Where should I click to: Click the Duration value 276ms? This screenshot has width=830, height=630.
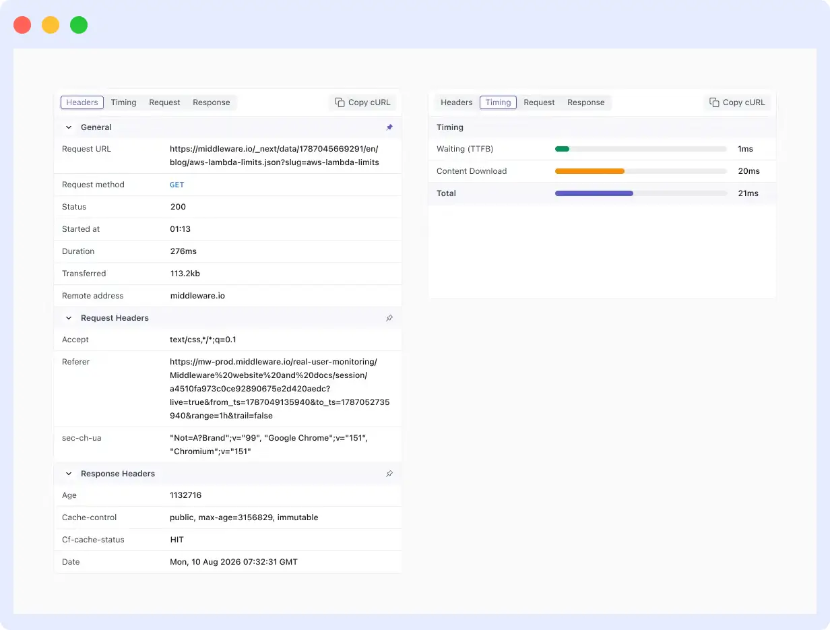[183, 251]
